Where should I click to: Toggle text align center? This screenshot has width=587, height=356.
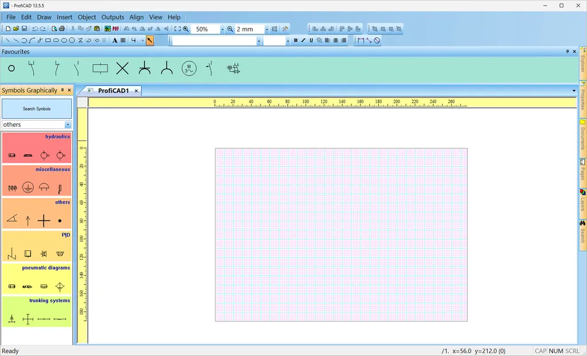(x=336, y=41)
